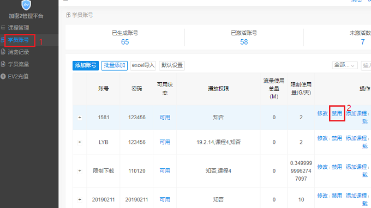
Task: Open 课程管理 menu item in sidebar
Action: [x=18, y=28]
